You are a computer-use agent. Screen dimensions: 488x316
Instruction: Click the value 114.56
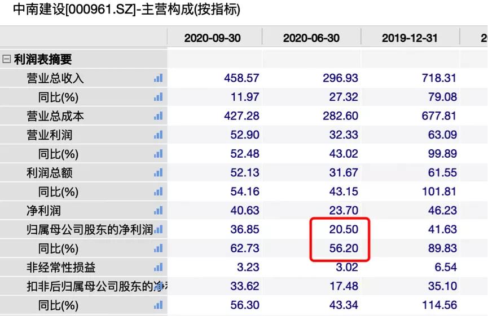[439, 305]
